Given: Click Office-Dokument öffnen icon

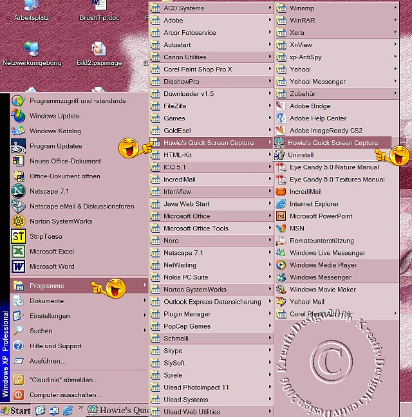Looking at the screenshot, I should (18, 176).
